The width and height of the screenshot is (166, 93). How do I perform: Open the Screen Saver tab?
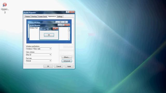(42, 17)
